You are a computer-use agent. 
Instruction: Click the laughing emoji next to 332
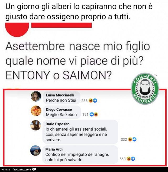130,139
